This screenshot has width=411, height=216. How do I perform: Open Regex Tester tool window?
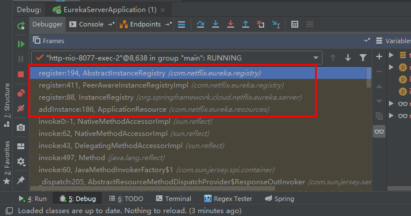click(228, 199)
